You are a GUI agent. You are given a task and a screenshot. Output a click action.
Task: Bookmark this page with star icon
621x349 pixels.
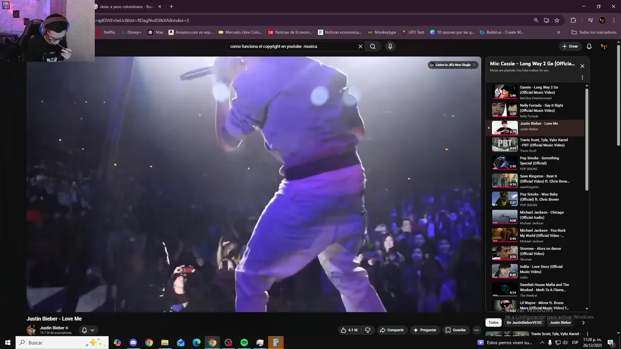click(x=557, y=20)
